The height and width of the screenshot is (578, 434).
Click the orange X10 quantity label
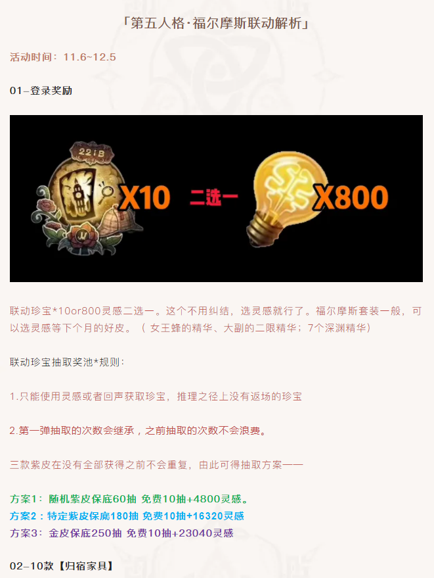click(145, 198)
